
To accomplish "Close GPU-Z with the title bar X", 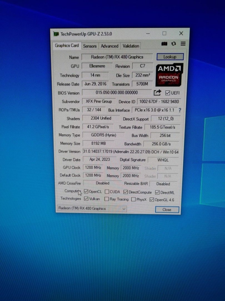I will [181, 33].
